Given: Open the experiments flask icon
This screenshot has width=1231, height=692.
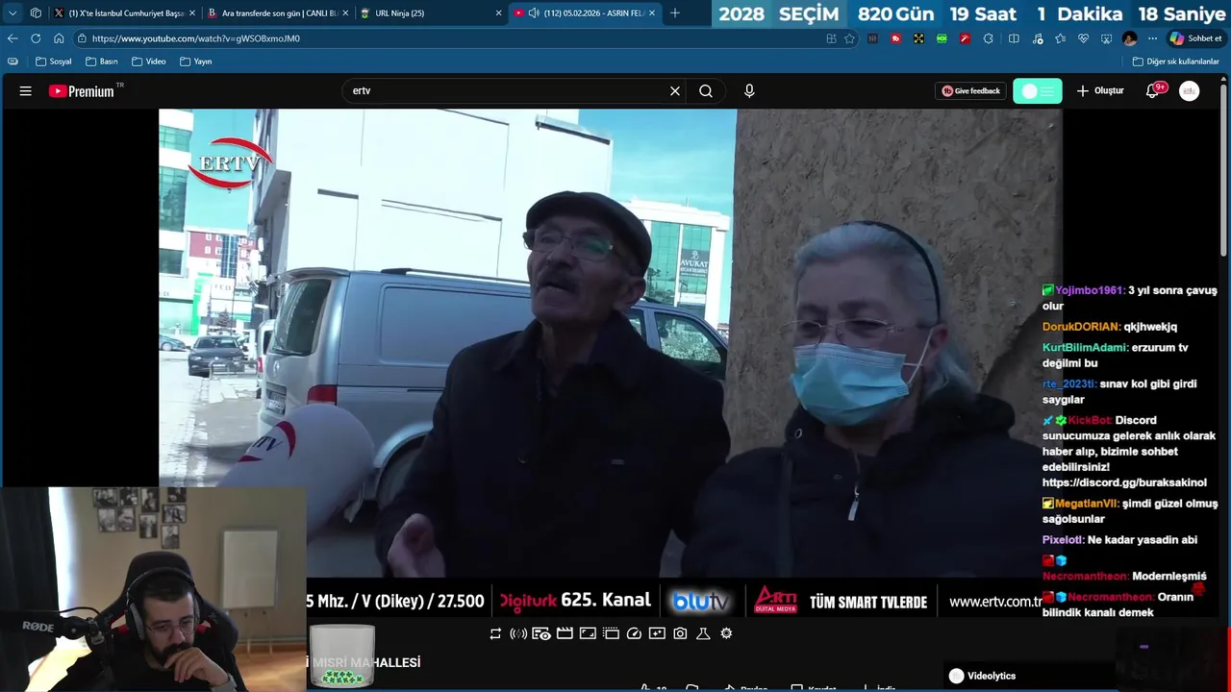Looking at the screenshot, I should point(703,633).
